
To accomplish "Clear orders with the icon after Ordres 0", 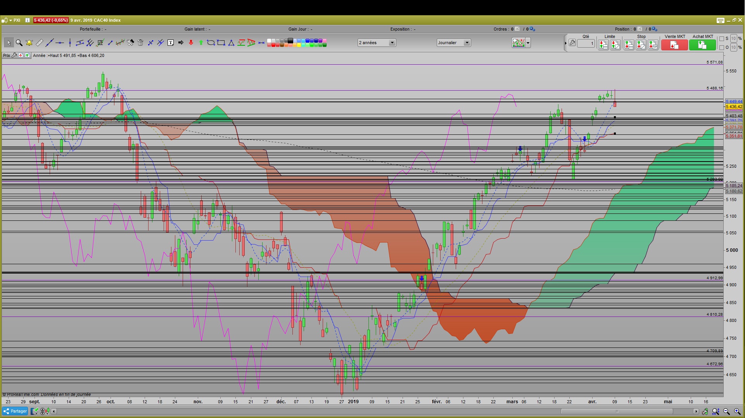I will tap(517, 29).
